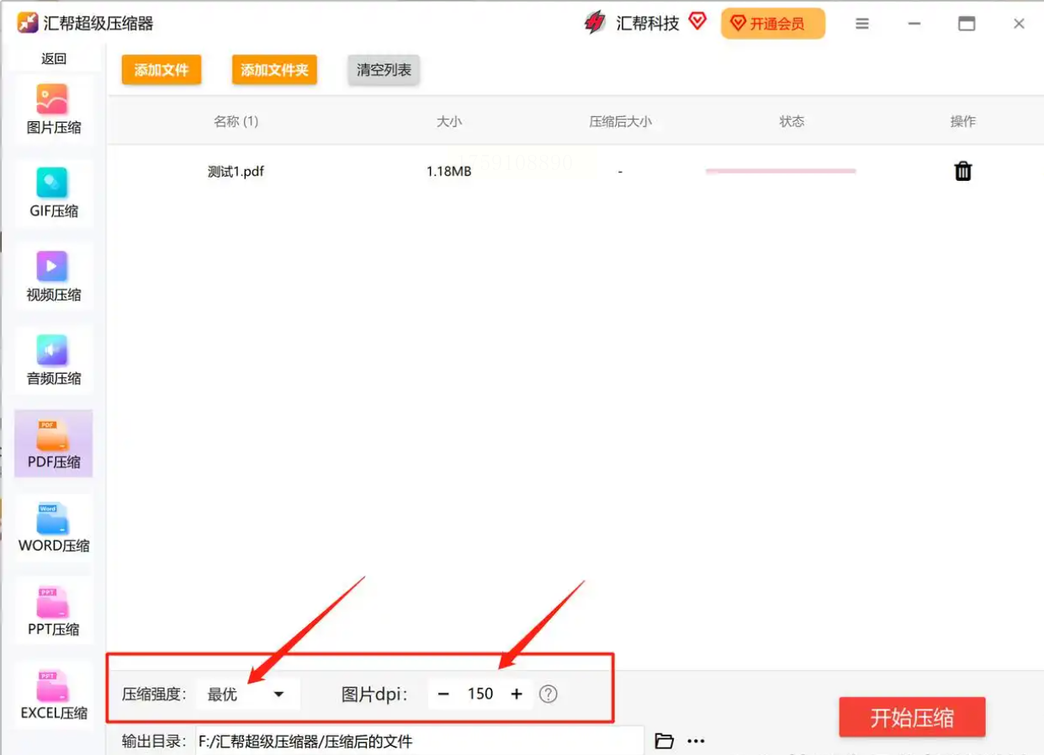Click the 压缩后大小 column header
Viewport: 1044px width, 755px height.
(x=620, y=121)
